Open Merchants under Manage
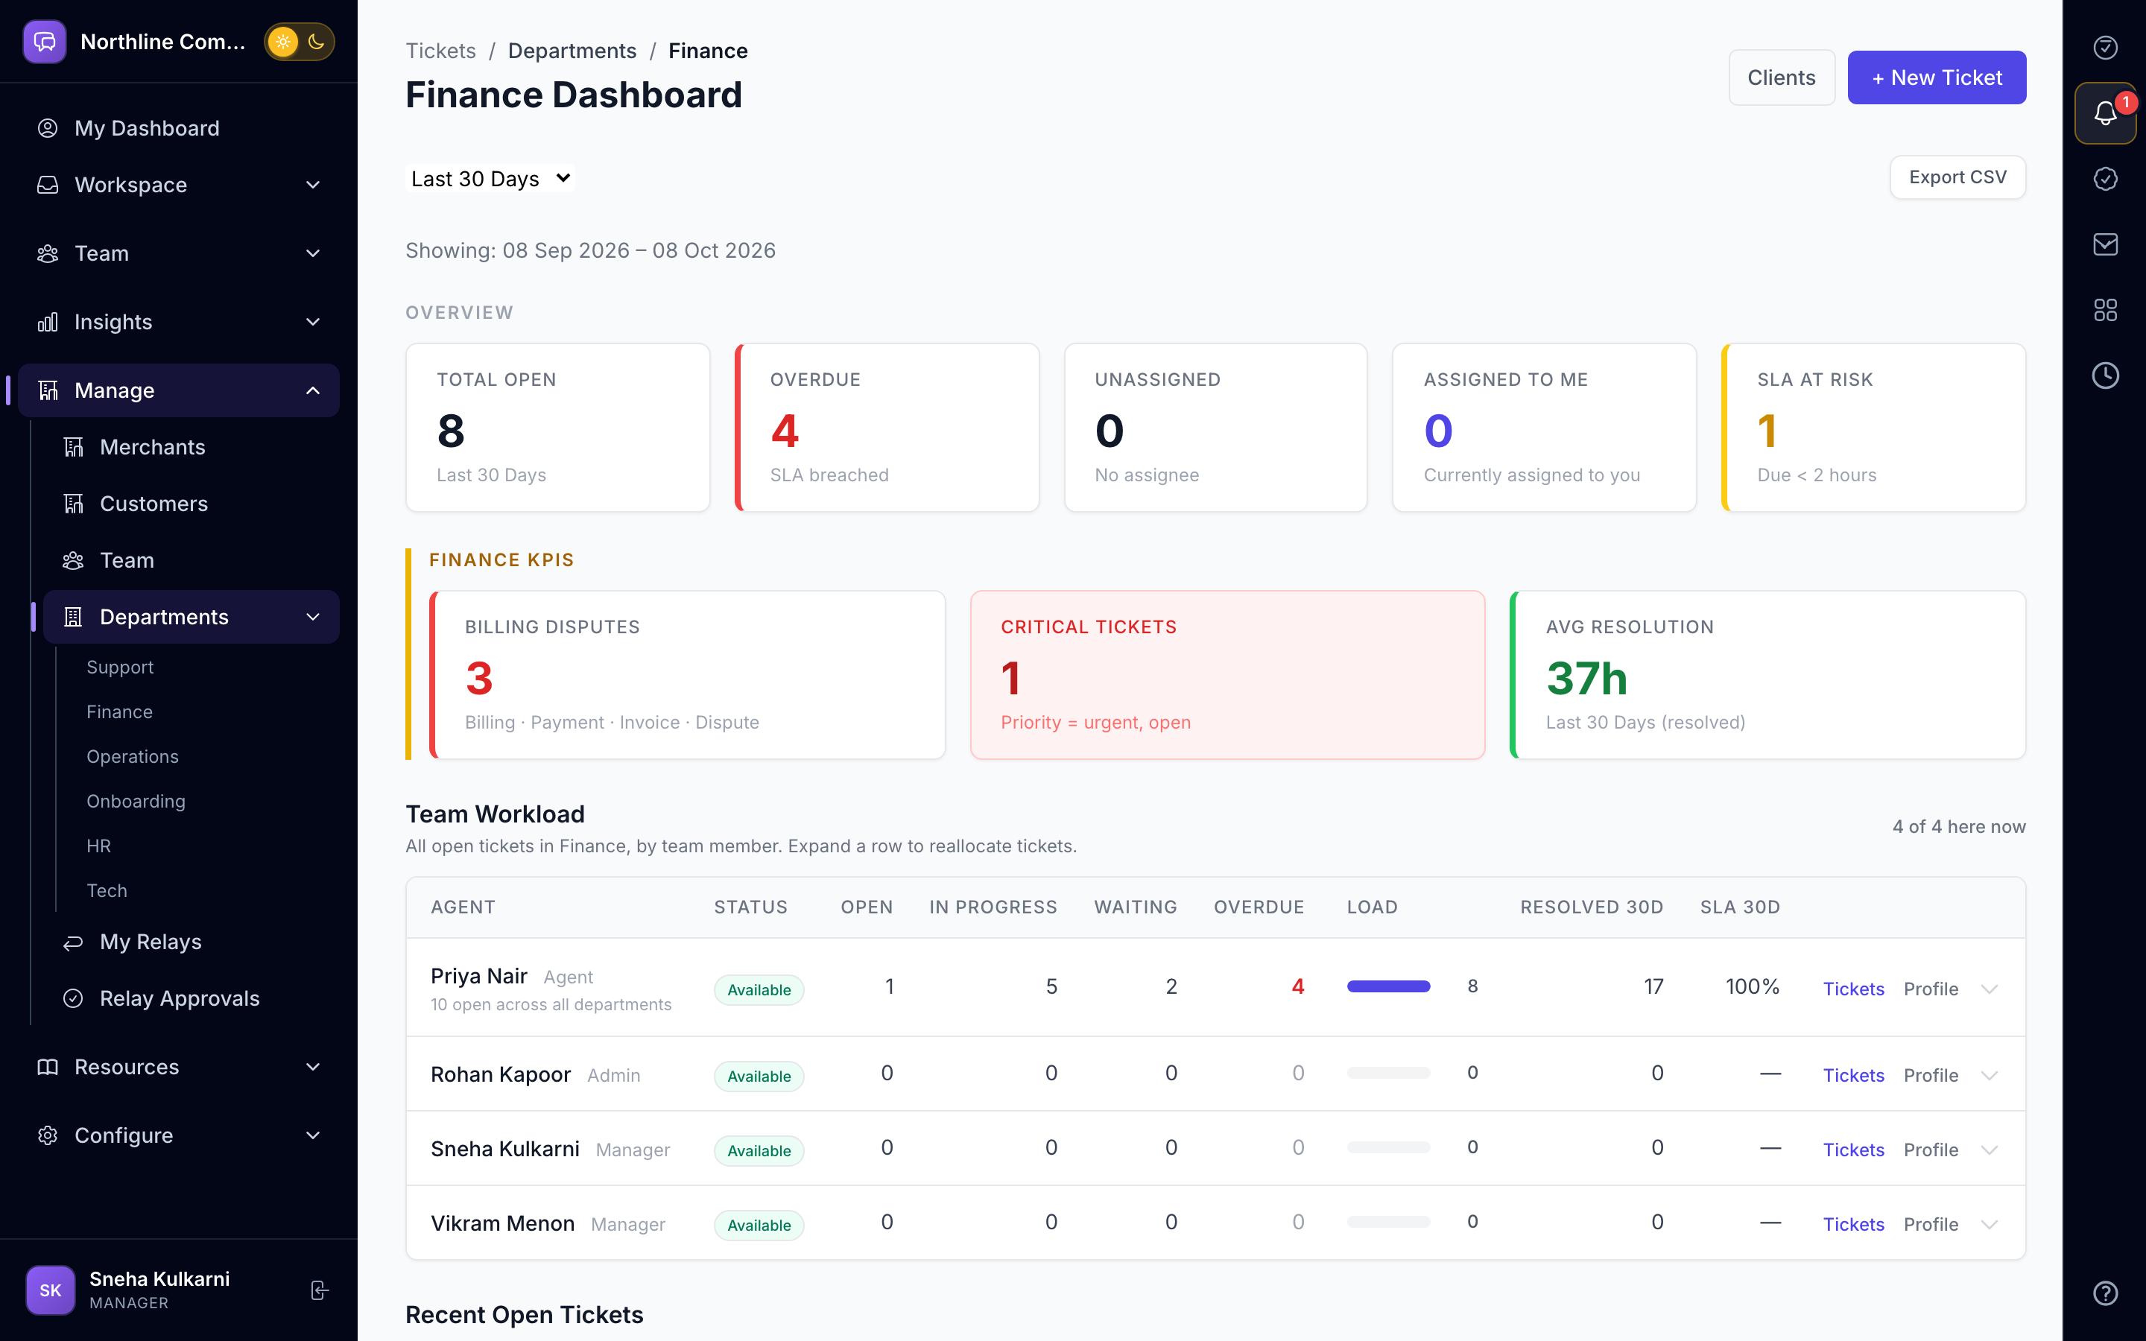Screen dimensions: 2146x1341 click(x=192, y=447)
